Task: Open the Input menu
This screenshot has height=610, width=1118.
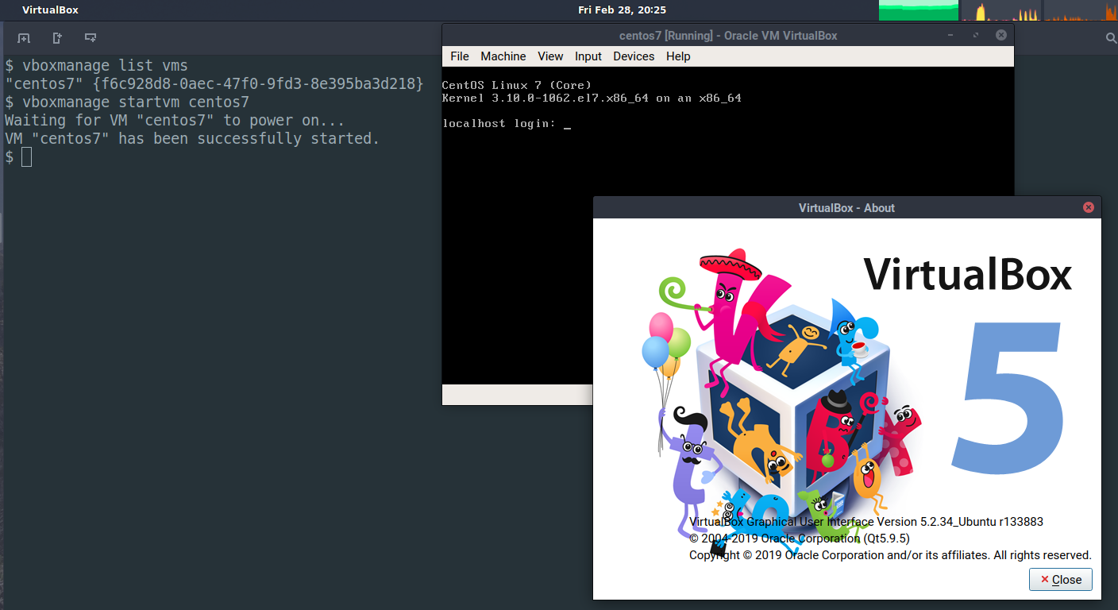Action: [x=588, y=56]
